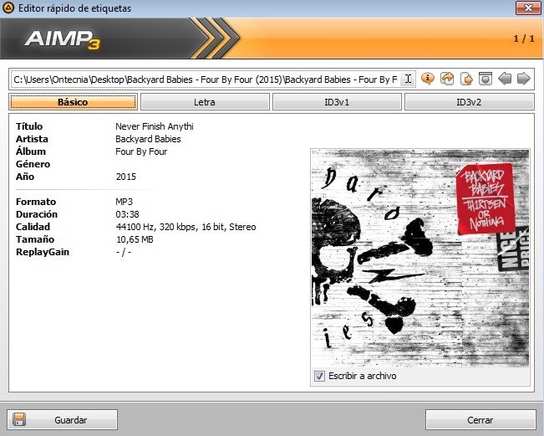
Task: Click the artist value Backyard Babies
Action: [x=148, y=139]
